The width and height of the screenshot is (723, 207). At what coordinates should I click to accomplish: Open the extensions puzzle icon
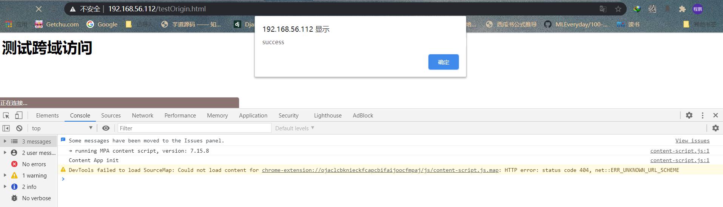point(682,9)
